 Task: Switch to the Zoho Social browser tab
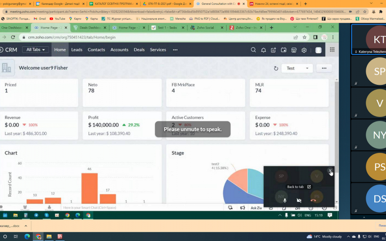point(206,27)
